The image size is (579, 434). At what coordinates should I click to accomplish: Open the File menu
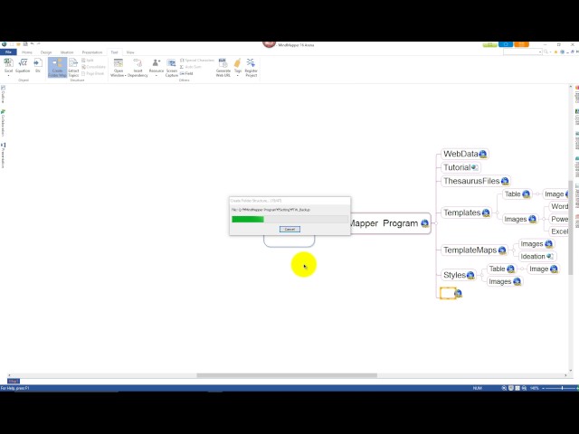pyautogui.click(x=8, y=52)
